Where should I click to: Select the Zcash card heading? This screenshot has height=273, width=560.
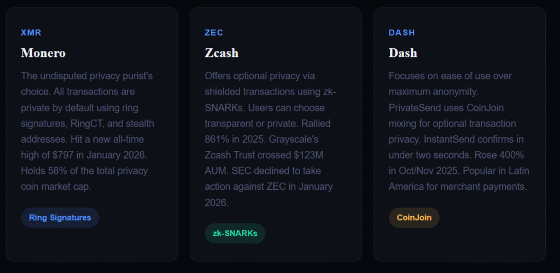point(221,53)
